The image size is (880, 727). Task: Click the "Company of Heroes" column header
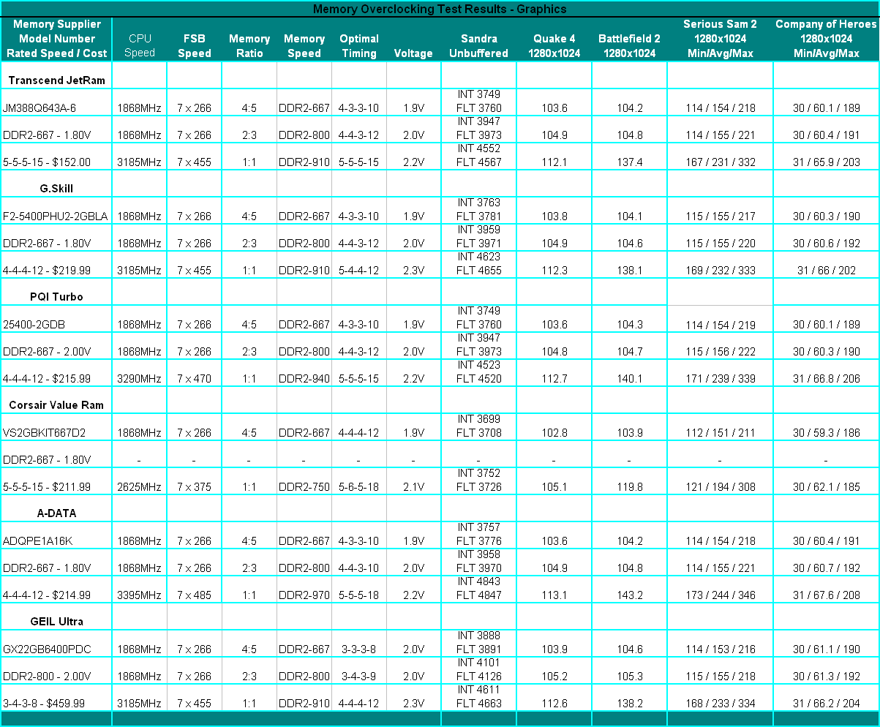tap(826, 39)
